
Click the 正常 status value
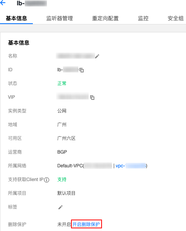click(x=62, y=83)
